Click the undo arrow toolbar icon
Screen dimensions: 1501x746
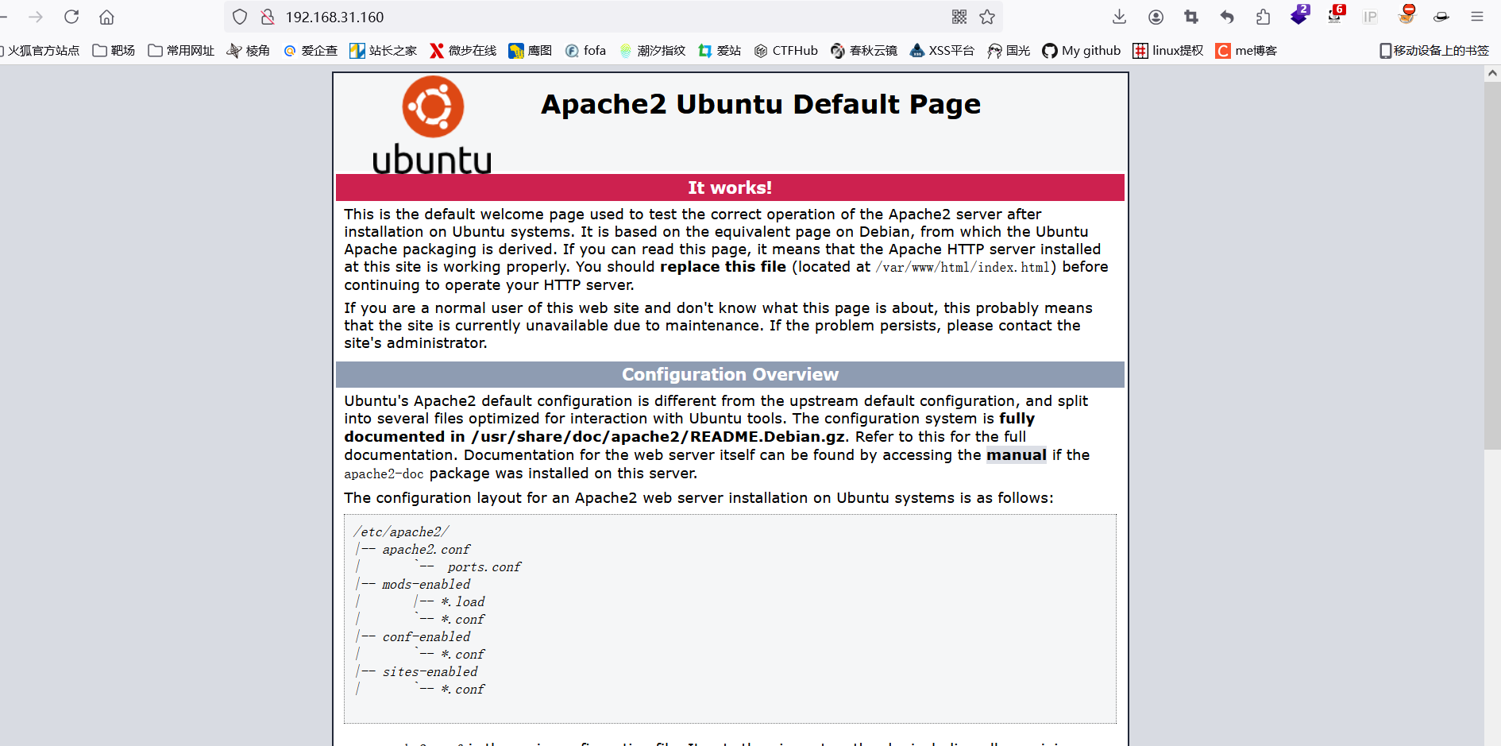click(x=1227, y=17)
